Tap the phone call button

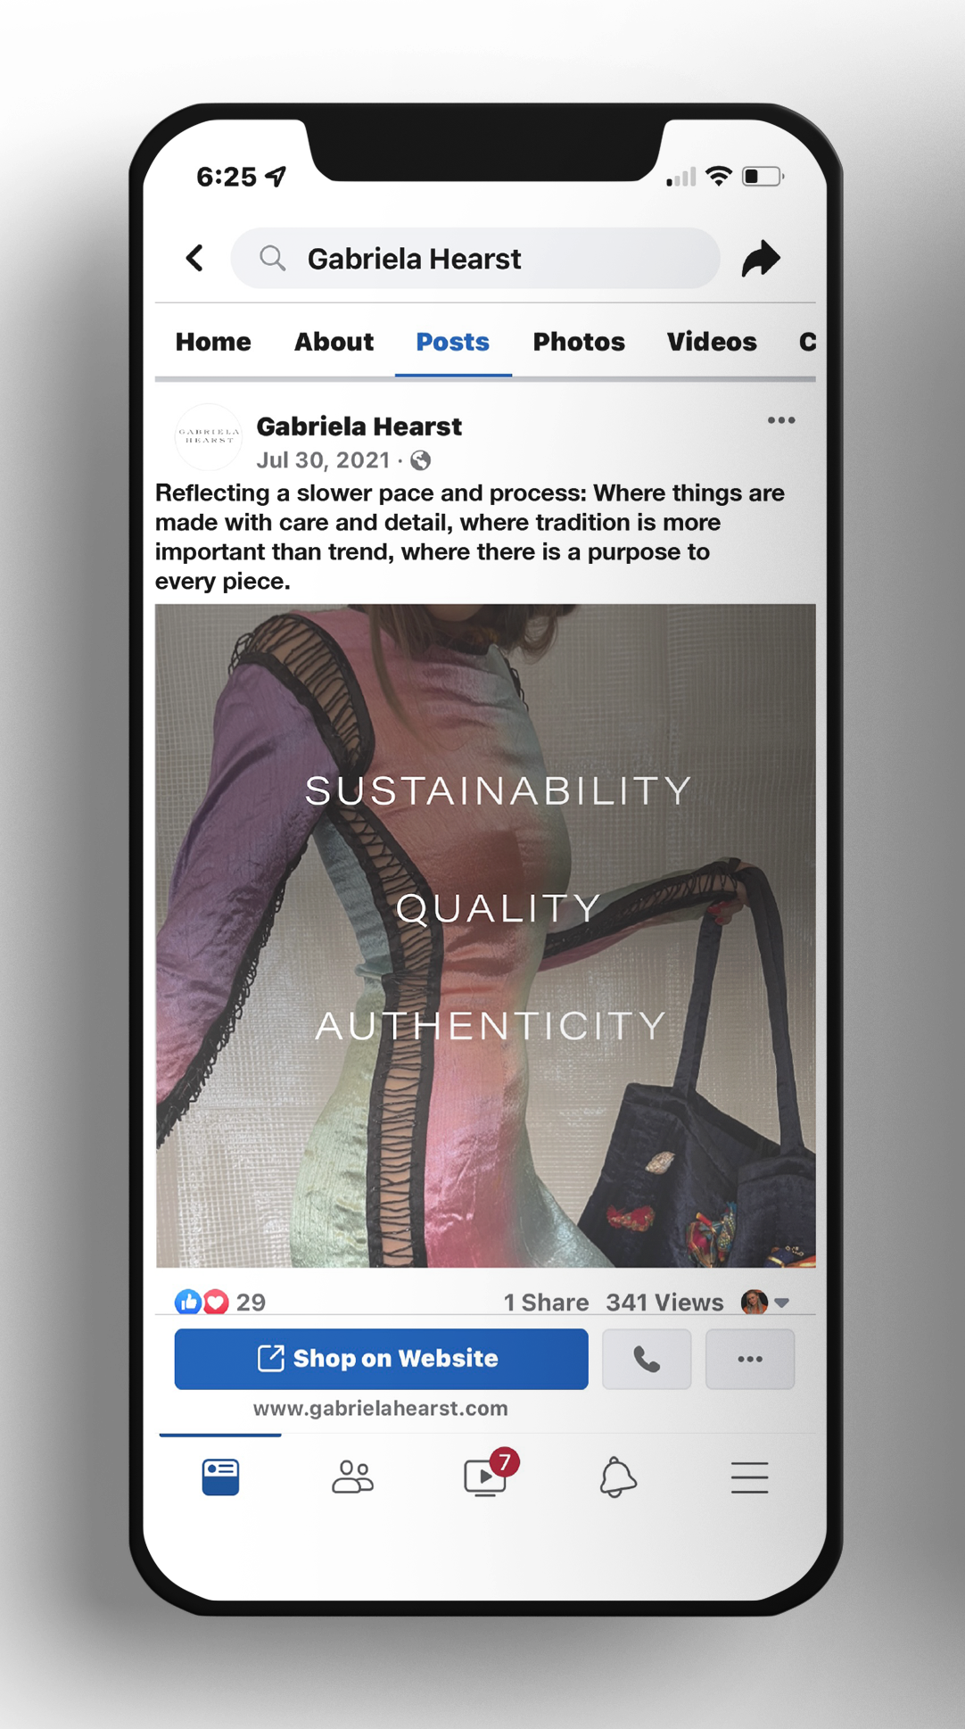(x=647, y=1359)
